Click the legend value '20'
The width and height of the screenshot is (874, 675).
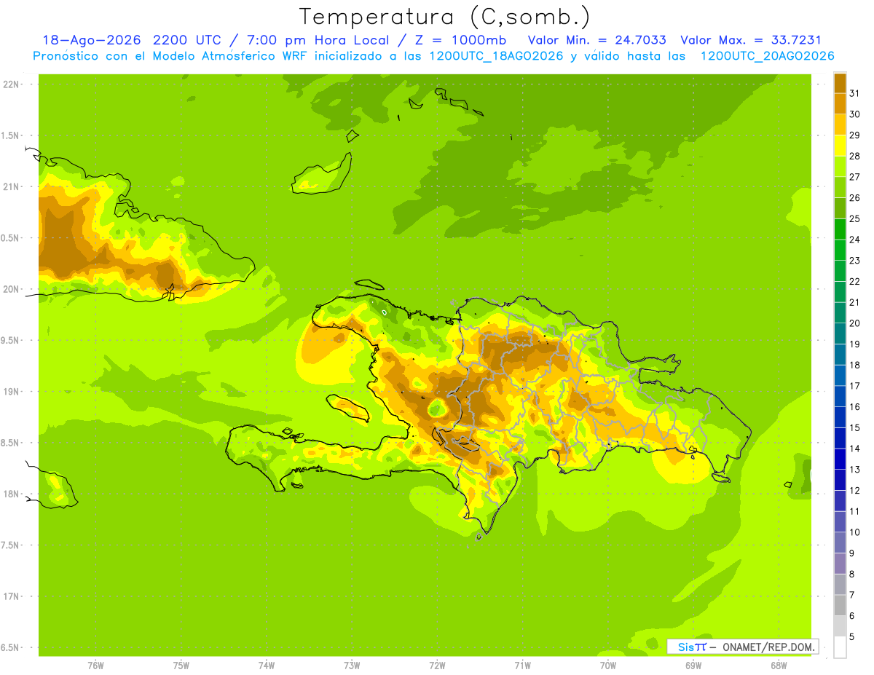854,323
